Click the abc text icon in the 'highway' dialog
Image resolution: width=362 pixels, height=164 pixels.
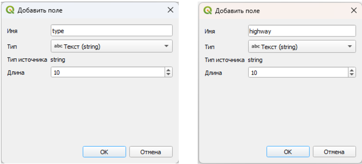(x=255, y=47)
